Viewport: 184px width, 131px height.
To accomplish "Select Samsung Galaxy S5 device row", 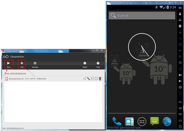I will pos(53,79).
